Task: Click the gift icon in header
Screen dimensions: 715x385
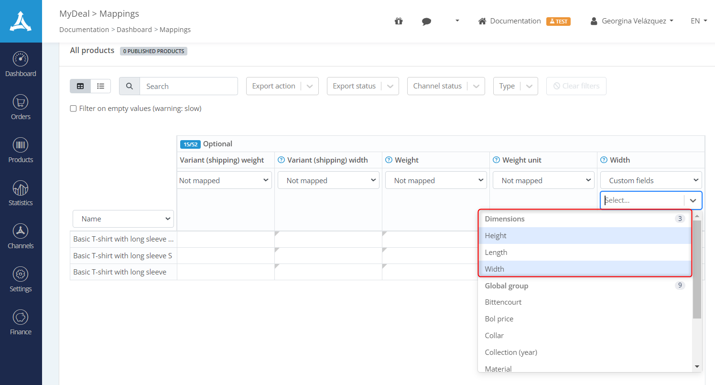Action: coord(399,21)
